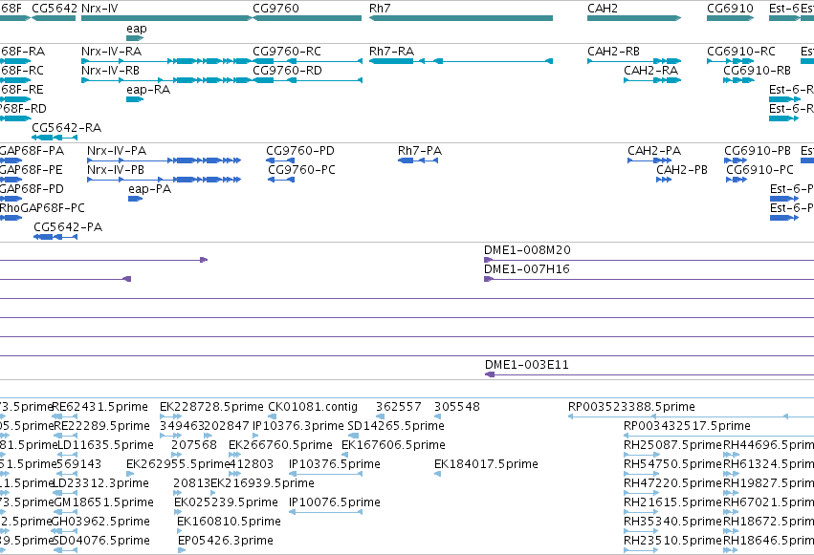Click the RH21615.5prime EST
814x555 pixels.
point(642,512)
